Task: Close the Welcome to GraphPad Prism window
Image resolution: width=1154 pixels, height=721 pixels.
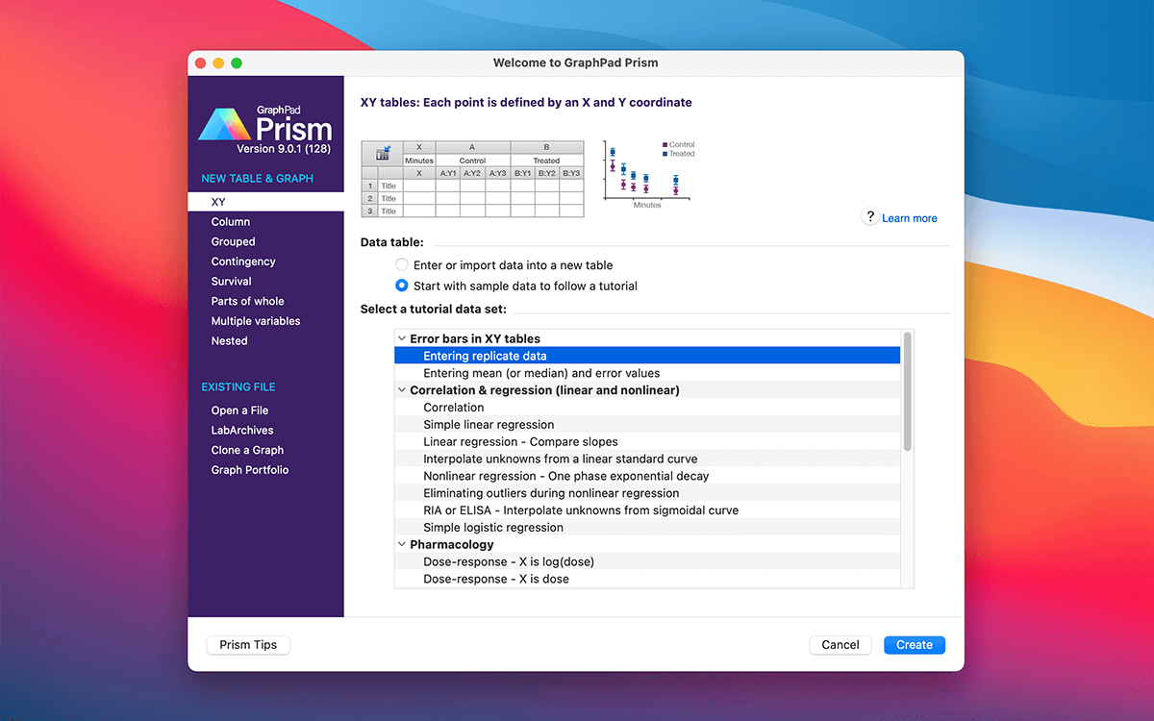Action: click(x=201, y=63)
